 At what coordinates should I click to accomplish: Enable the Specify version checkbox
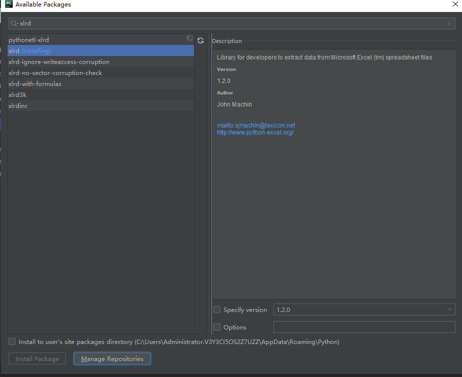(217, 310)
